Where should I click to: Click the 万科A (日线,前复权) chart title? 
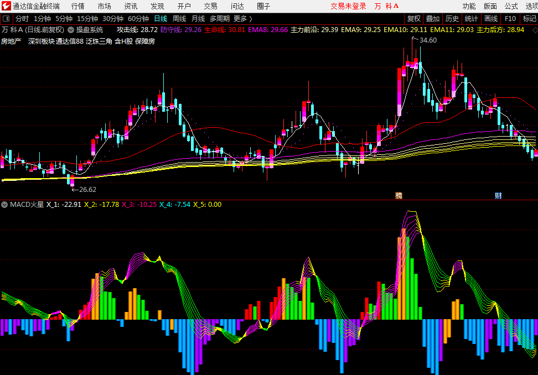click(x=33, y=30)
